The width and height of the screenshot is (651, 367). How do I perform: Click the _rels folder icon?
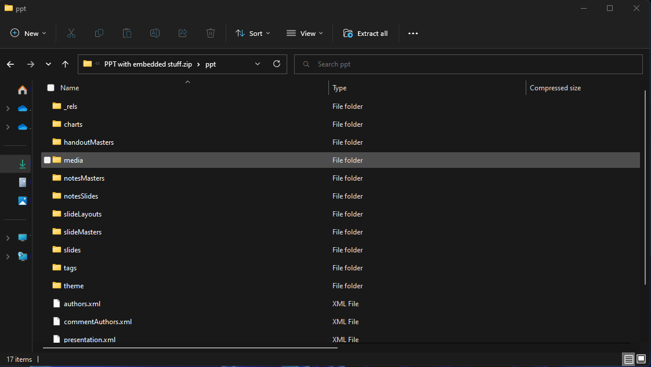coord(57,106)
